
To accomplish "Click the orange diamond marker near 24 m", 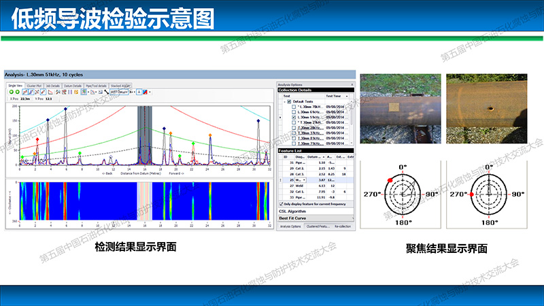I will [210, 135].
